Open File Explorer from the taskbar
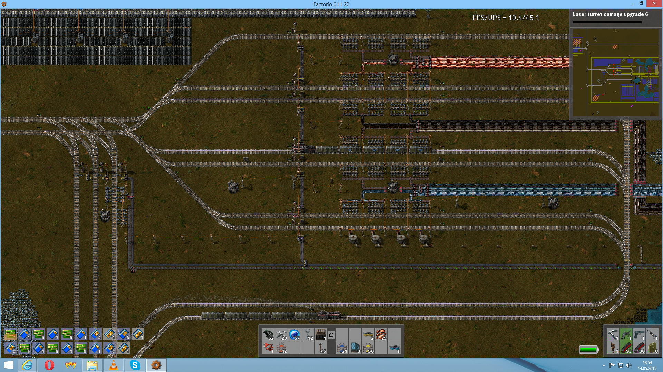This screenshot has width=663, height=372. (92, 365)
